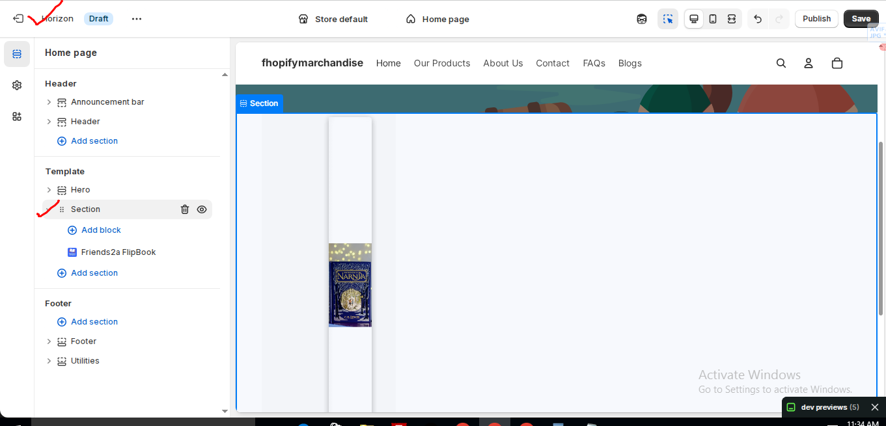
Task: Open the Sidekick assistant icon
Action: (642, 19)
